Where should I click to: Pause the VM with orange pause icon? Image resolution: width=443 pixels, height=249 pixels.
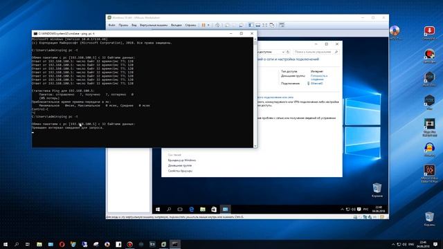tap(204, 25)
